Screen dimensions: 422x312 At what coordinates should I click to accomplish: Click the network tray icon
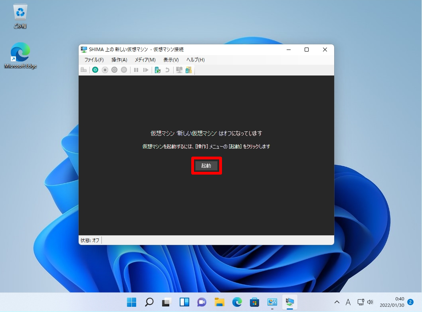361,302
